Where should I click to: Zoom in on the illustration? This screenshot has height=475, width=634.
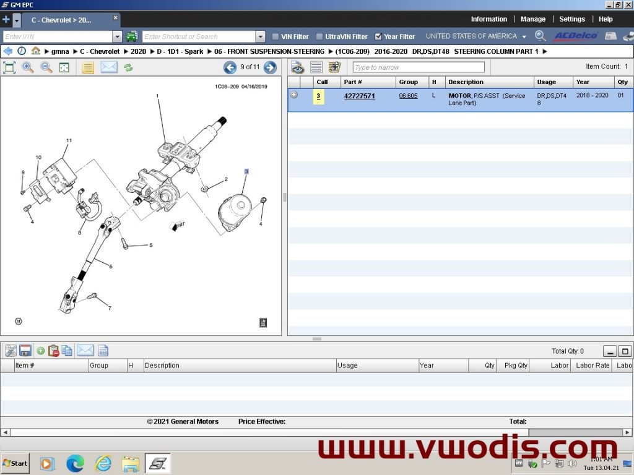27,67
